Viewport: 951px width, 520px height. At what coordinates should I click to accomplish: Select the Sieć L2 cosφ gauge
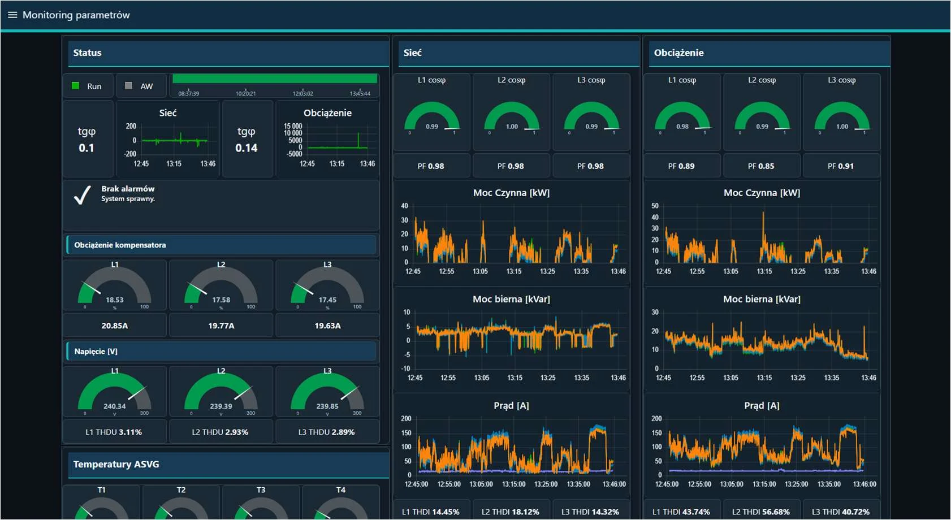click(512, 117)
